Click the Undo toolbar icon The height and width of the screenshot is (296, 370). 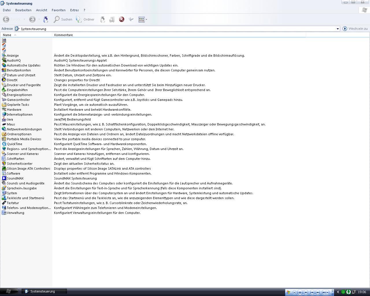click(131, 19)
